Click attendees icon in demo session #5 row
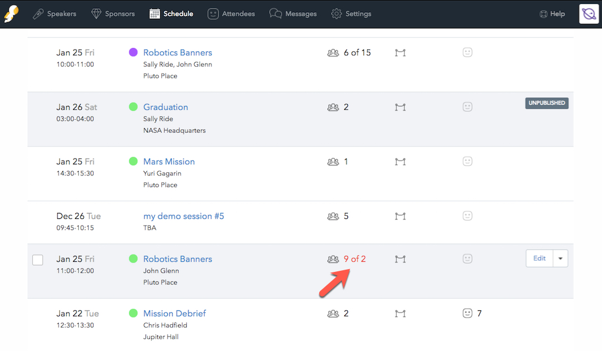 click(333, 216)
